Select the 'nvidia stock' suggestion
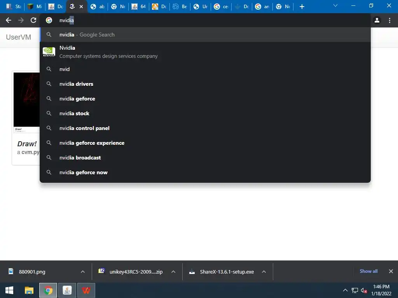 [205, 113]
